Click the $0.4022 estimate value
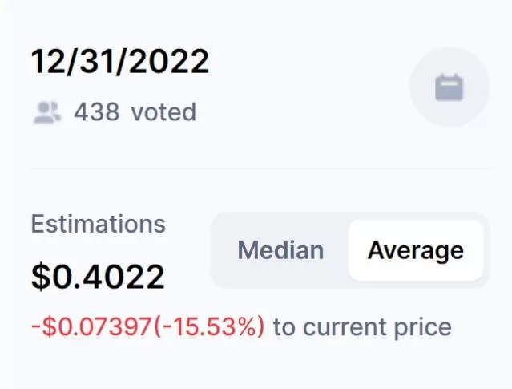The height and width of the screenshot is (389, 512). pyautogui.click(x=98, y=277)
